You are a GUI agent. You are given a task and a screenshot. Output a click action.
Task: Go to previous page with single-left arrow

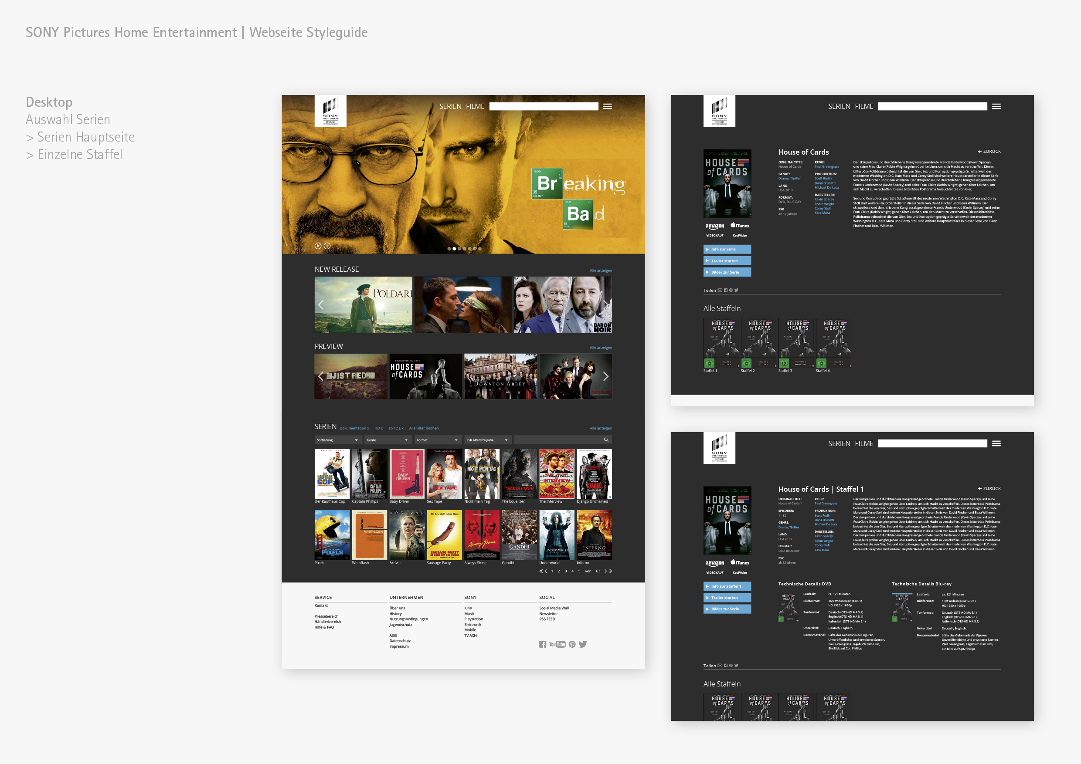pos(546,571)
